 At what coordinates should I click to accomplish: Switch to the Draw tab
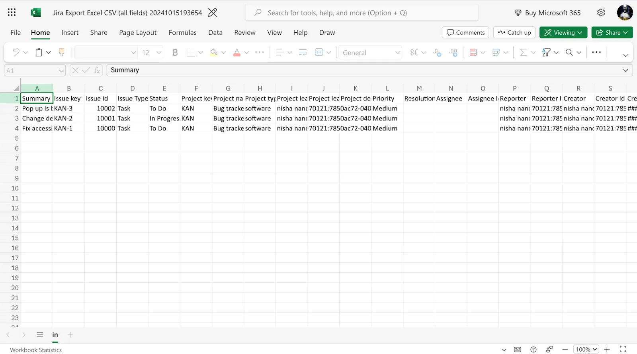327,33
